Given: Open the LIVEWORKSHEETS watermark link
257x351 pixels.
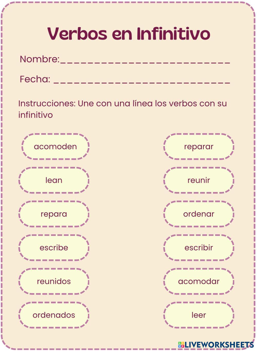Looking at the screenshot, I should pos(219,345).
